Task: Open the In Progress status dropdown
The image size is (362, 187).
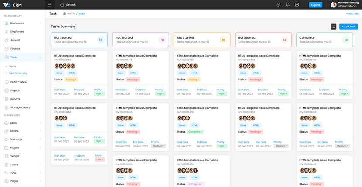Action: click(x=196, y=184)
